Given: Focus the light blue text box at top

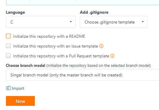Looking at the screenshot, I should click(82, 2).
